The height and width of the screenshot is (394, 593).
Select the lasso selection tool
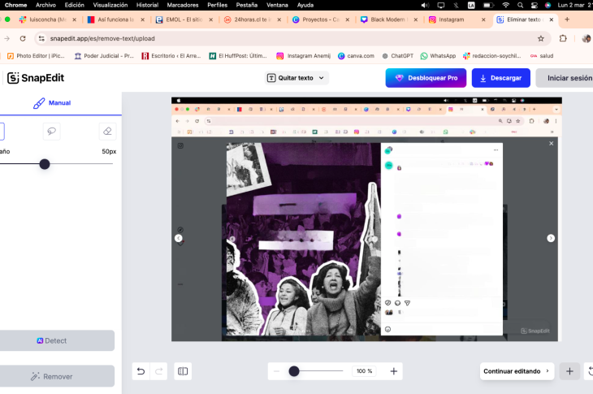51,131
